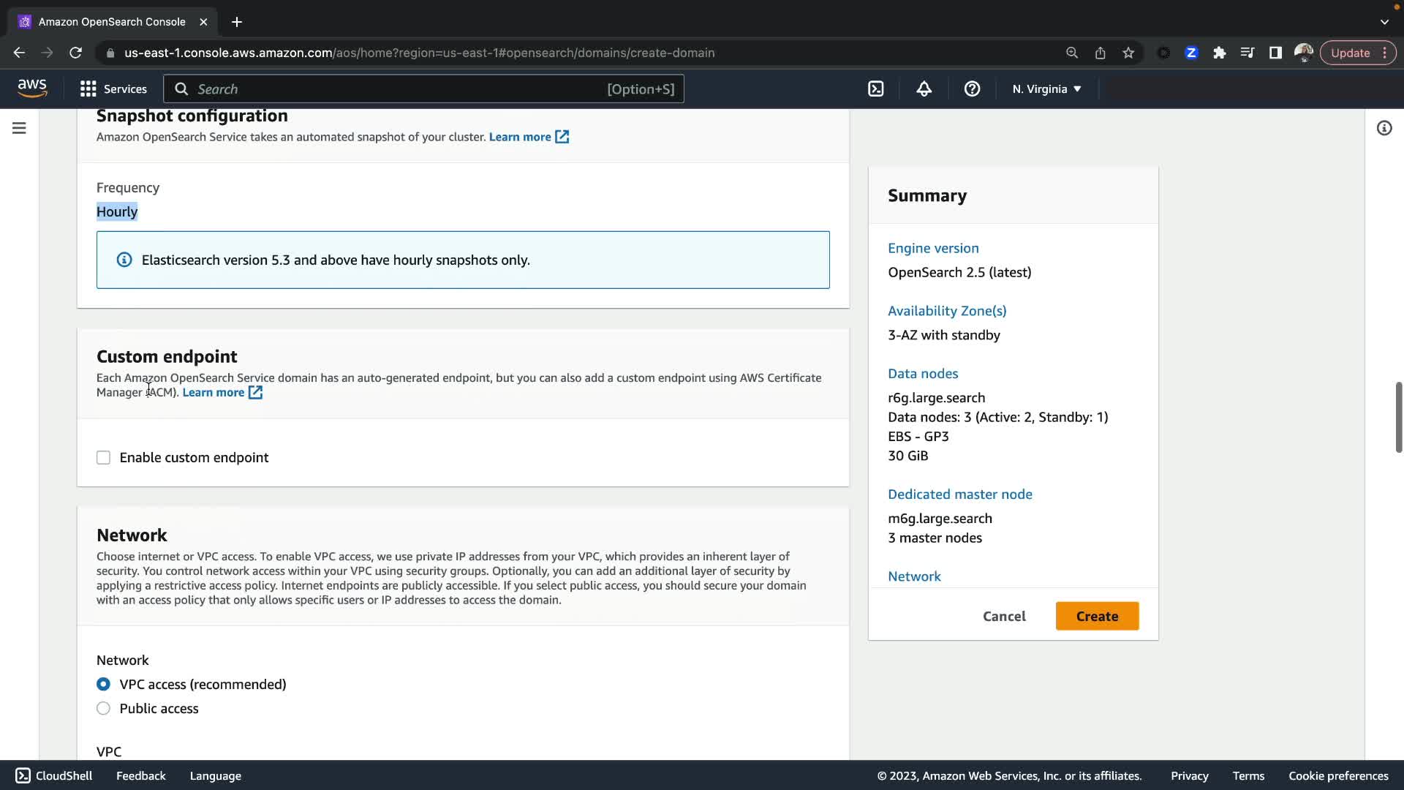Expand the N. Virginia region dropdown

tap(1046, 89)
